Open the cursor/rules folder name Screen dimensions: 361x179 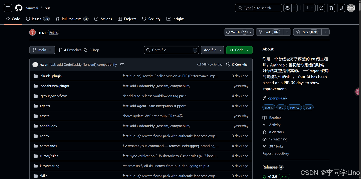point(49,156)
